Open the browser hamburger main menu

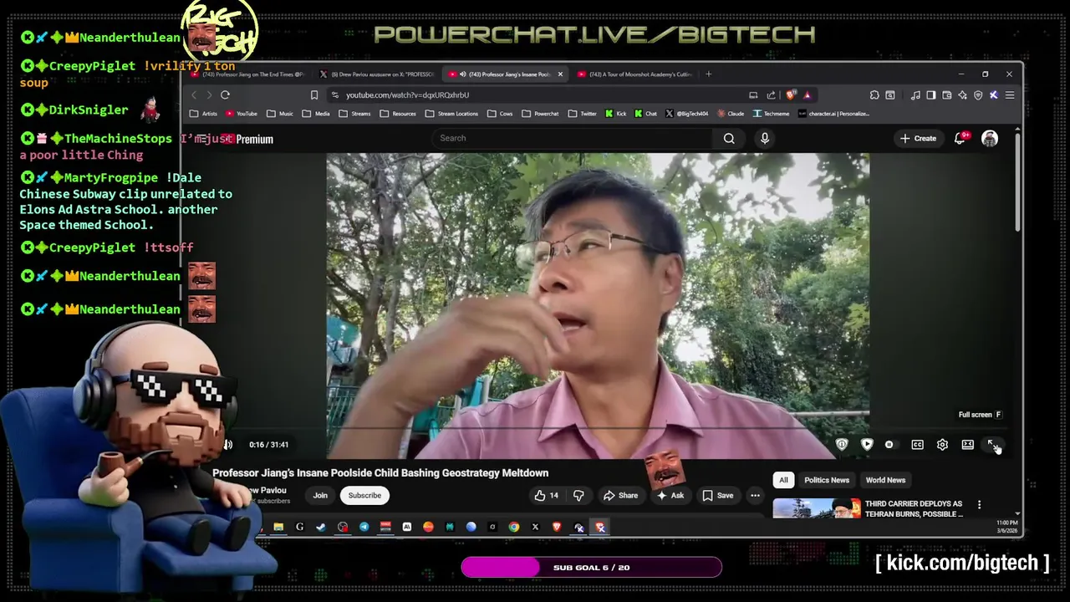(1009, 95)
